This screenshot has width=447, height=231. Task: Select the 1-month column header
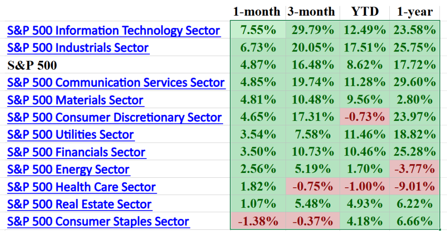tap(257, 12)
